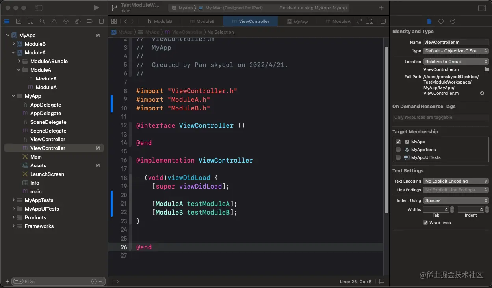Go forward in editor history

point(133,21)
